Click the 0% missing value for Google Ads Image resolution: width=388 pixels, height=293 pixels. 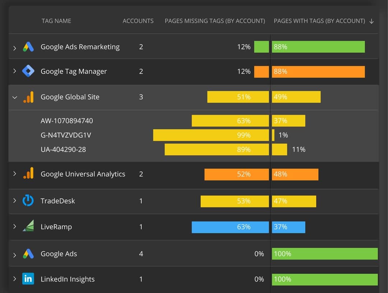259,253
